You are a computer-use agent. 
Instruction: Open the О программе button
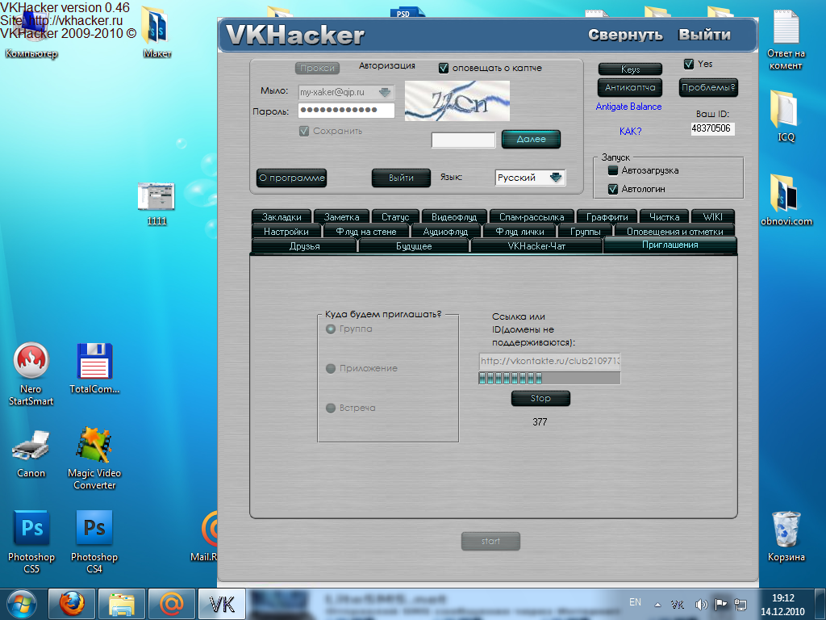point(291,178)
